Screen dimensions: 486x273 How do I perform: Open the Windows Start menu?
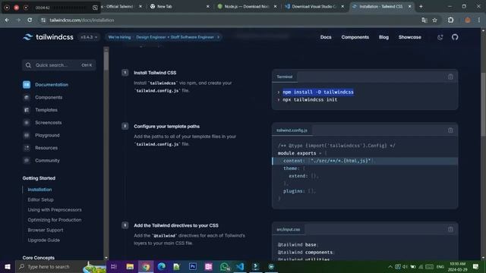coord(7,266)
